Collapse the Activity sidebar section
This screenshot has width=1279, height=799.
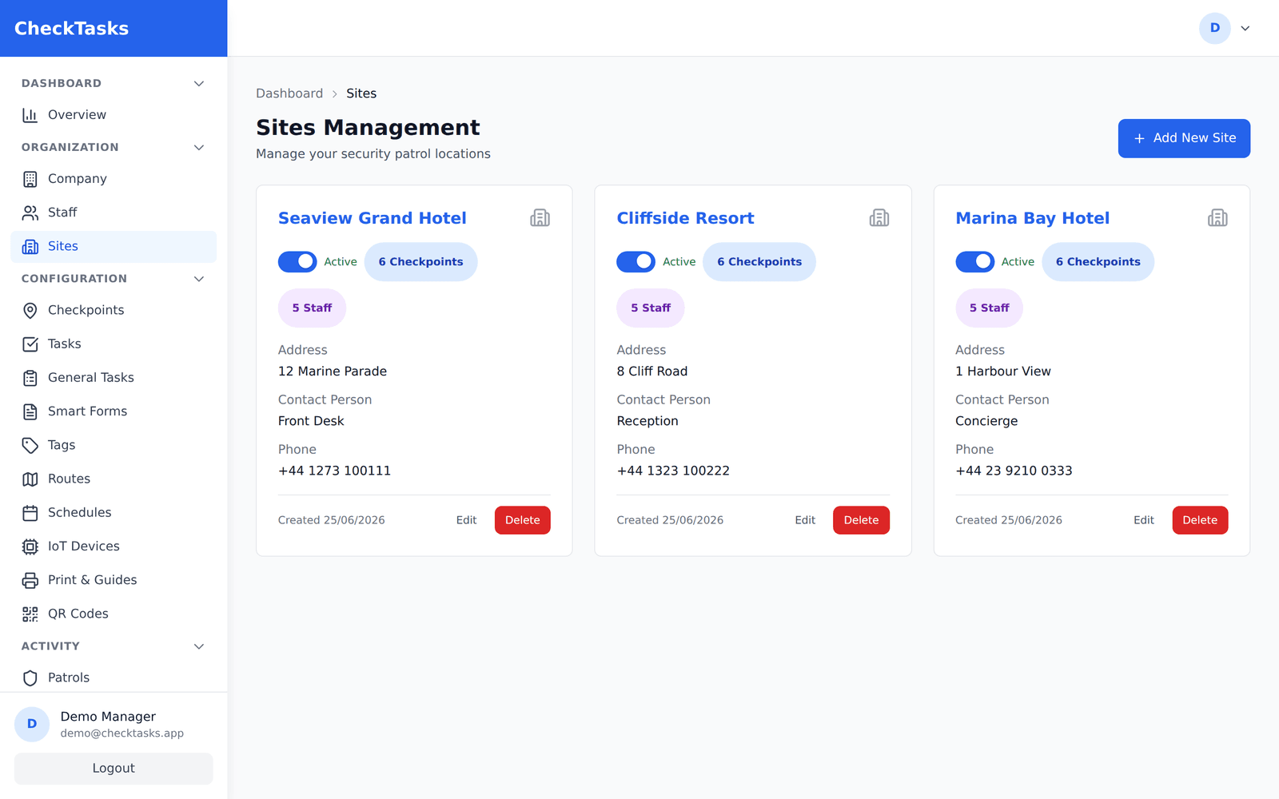(x=199, y=646)
